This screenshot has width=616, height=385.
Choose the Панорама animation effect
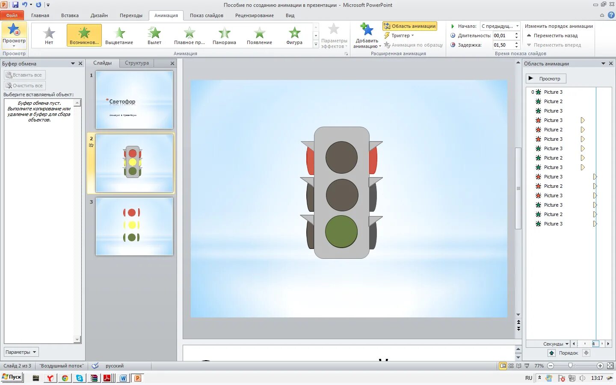(x=224, y=35)
